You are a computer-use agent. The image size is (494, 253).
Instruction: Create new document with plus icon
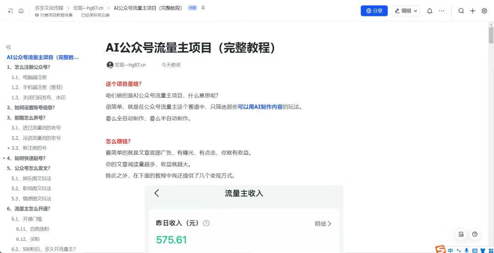click(473, 11)
